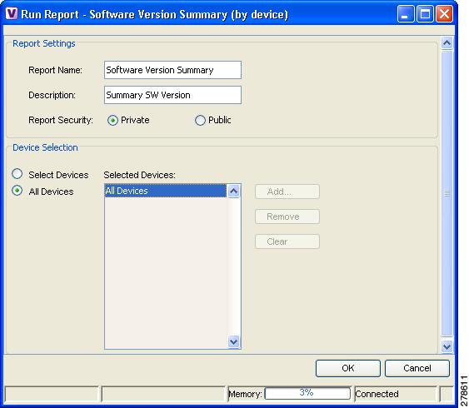Choose the Public report security option
The image size is (469, 408).
click(200, 121)
